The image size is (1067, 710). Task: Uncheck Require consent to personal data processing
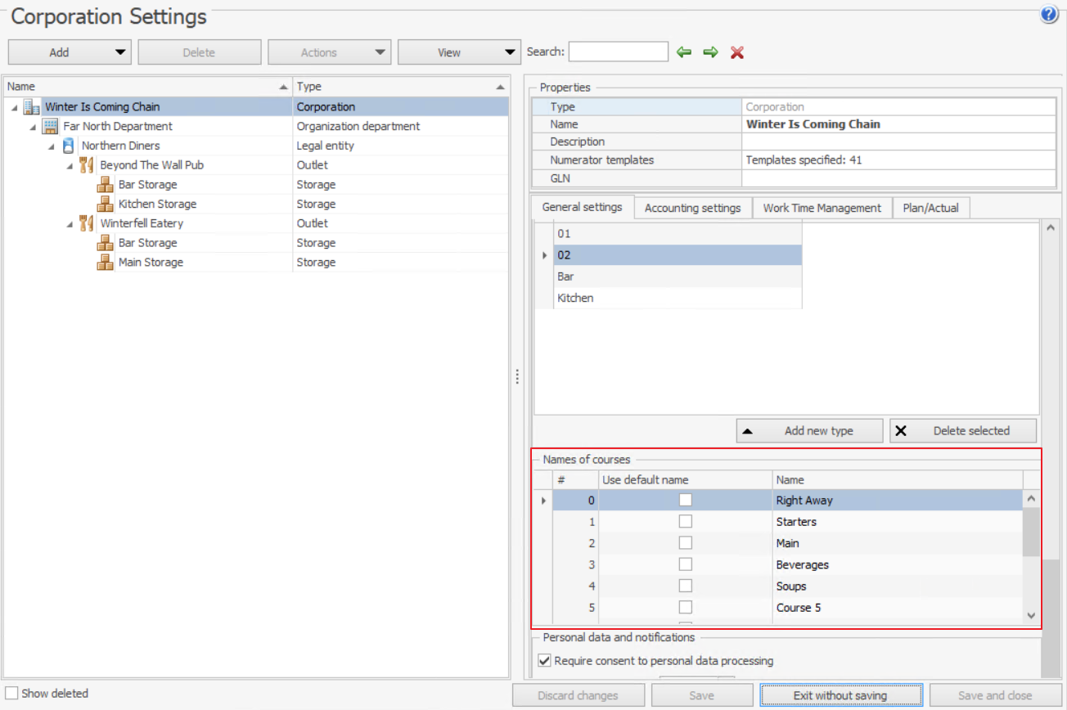click(x=544, y=661)
